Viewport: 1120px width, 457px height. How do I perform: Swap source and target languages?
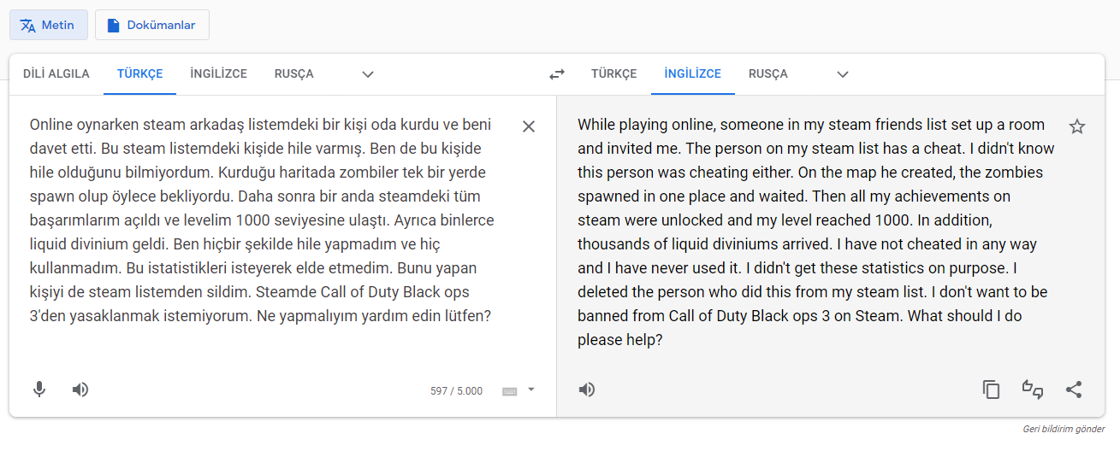557,74
